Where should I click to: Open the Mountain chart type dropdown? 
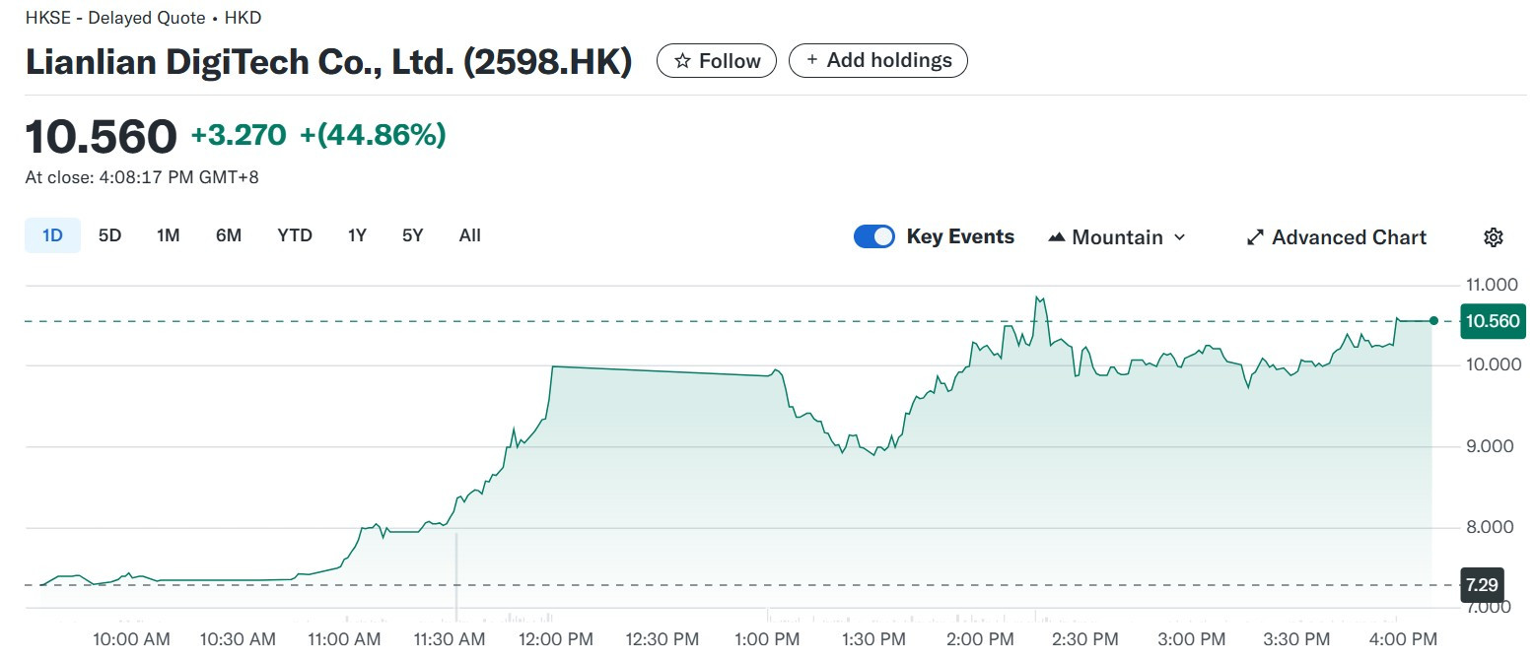pos(1117,237)
